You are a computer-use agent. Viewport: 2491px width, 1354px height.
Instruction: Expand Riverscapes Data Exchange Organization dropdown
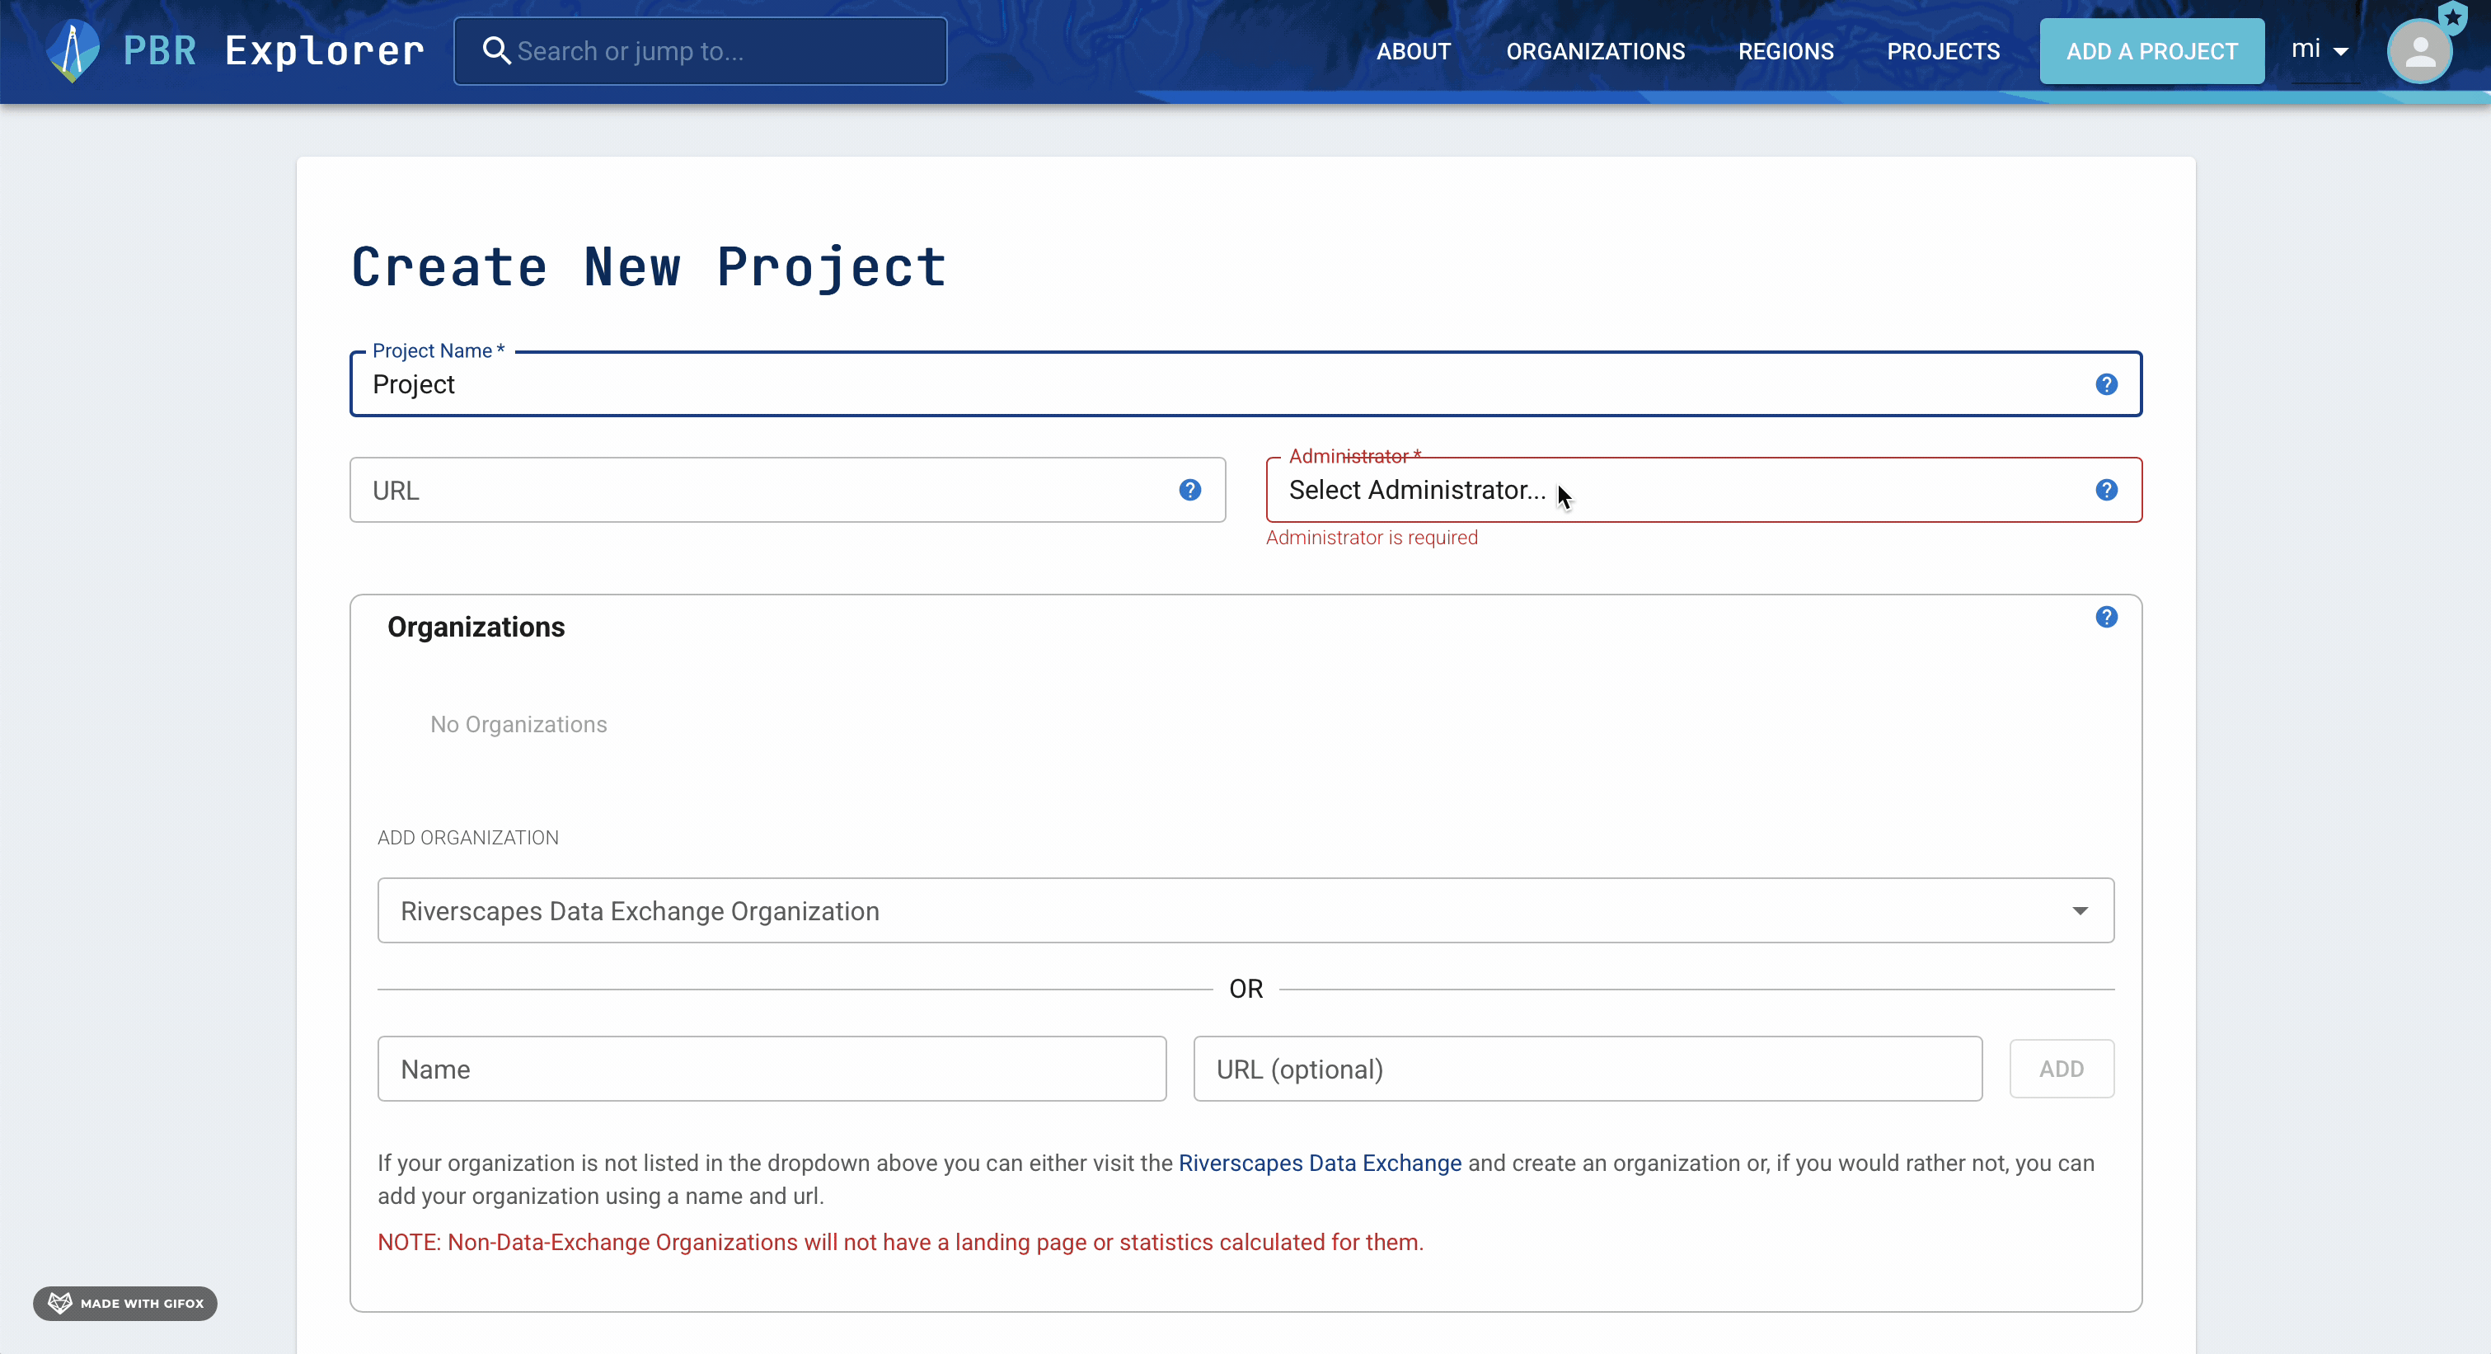click(2079, 911)
